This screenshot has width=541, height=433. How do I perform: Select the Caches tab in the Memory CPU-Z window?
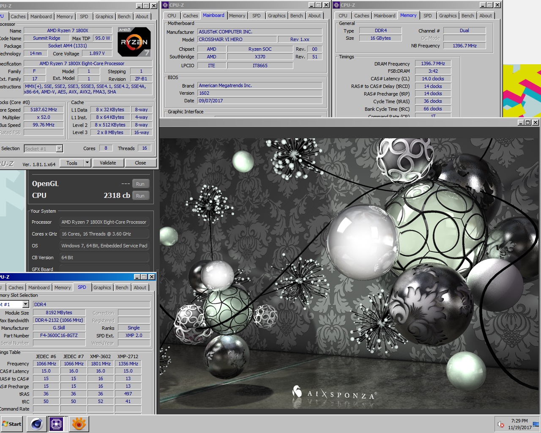361,16
